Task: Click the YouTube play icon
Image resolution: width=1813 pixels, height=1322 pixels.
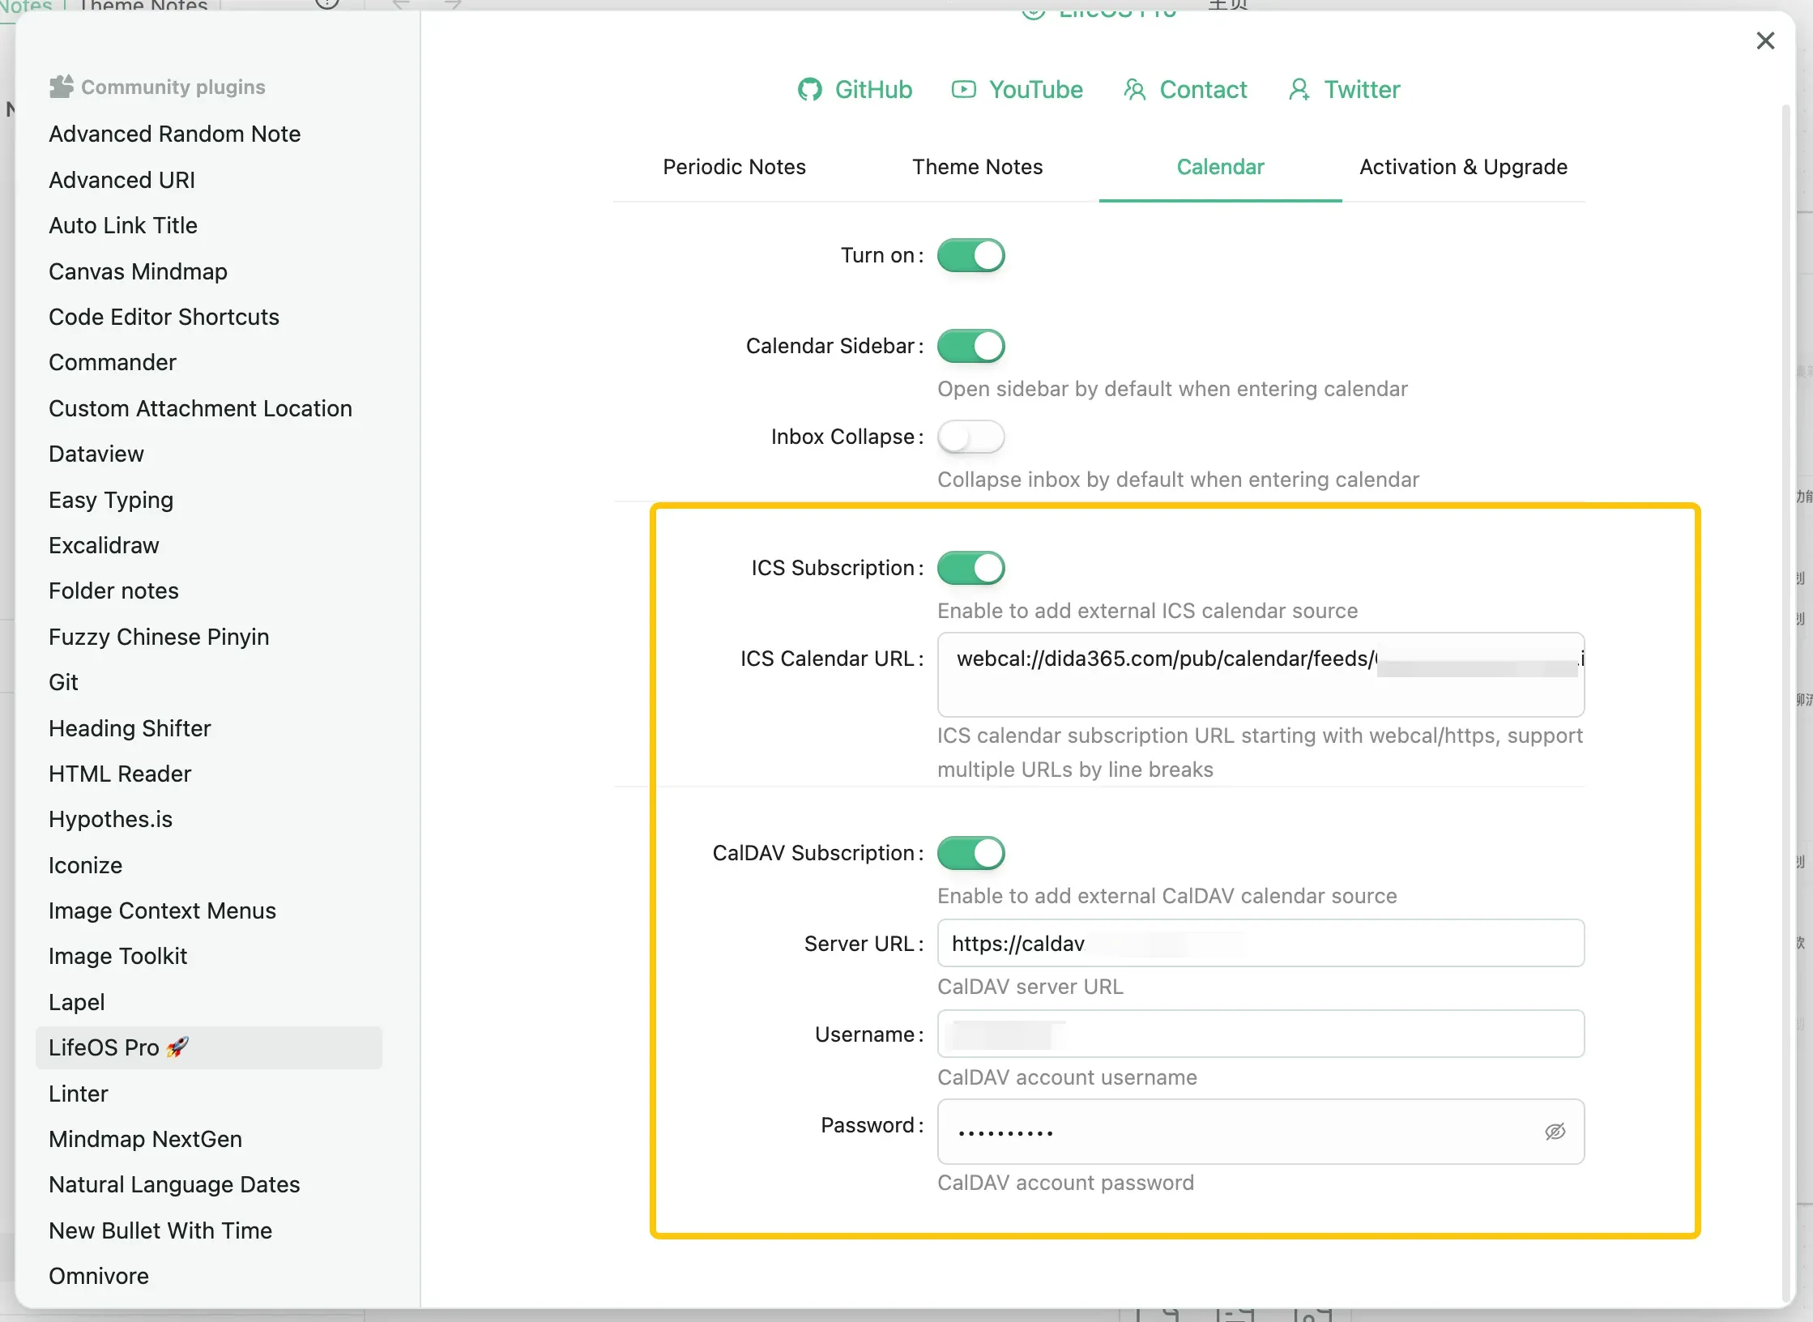Action: (x=963, y=90)
